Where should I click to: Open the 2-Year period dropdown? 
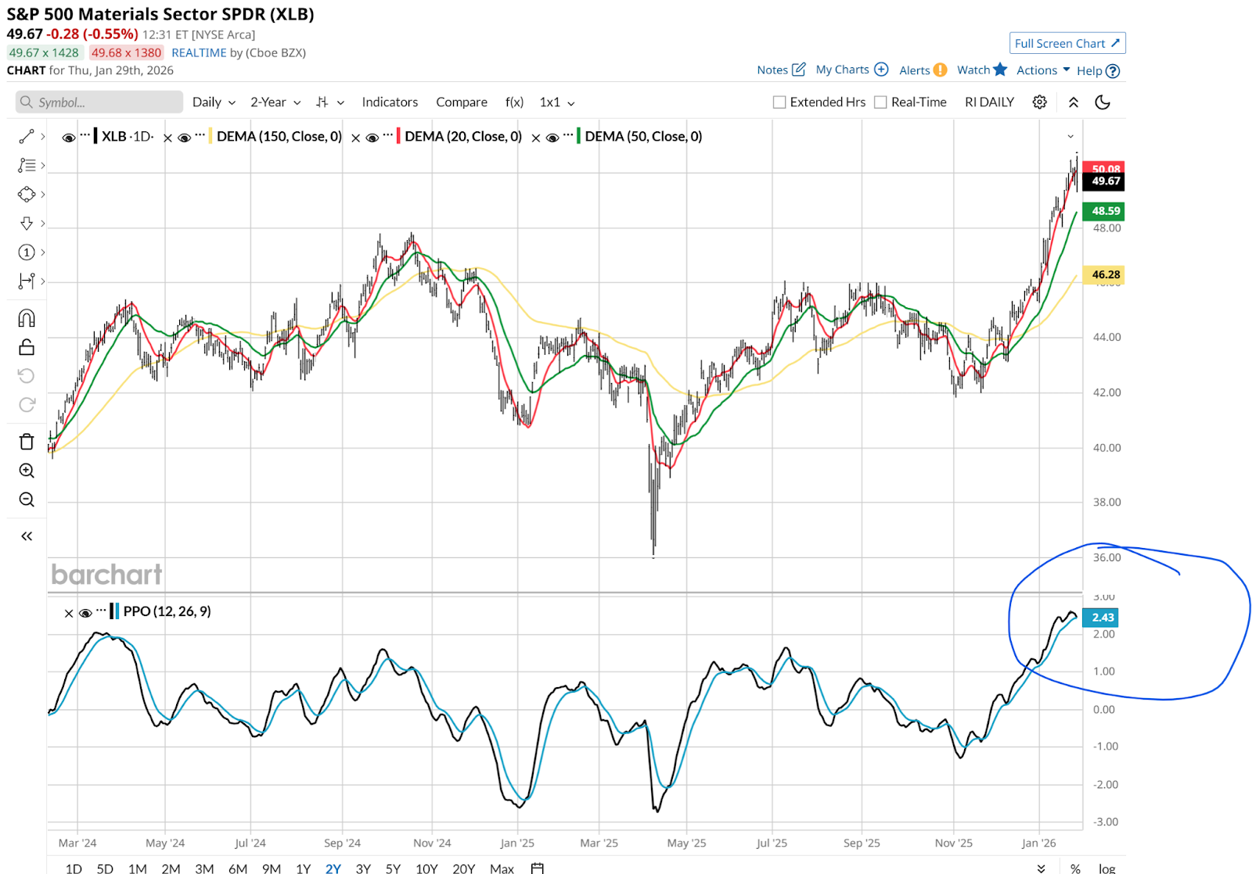(x=275, y=102)
